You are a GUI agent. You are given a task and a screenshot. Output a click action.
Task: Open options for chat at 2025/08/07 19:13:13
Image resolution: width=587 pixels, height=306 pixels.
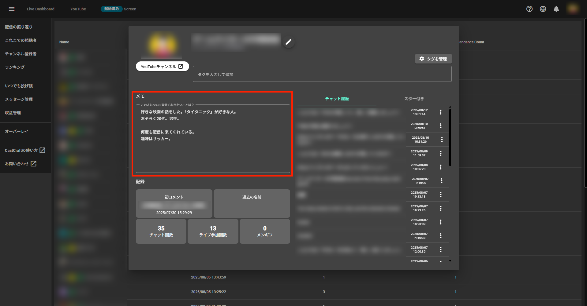coord(441,195)
